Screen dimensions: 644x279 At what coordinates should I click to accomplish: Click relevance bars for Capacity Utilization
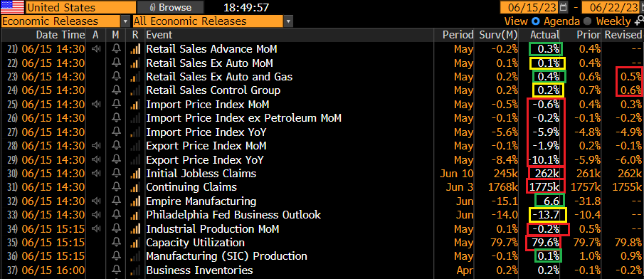[x=134, y=243]
